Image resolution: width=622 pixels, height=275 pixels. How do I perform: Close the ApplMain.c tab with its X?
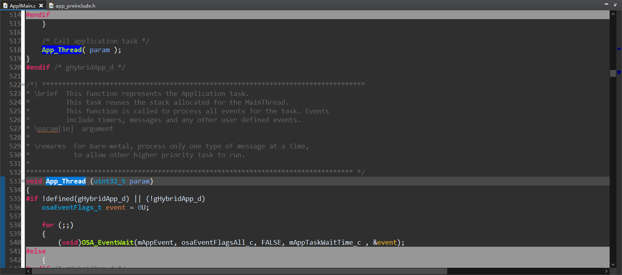[x=41, y=6]
